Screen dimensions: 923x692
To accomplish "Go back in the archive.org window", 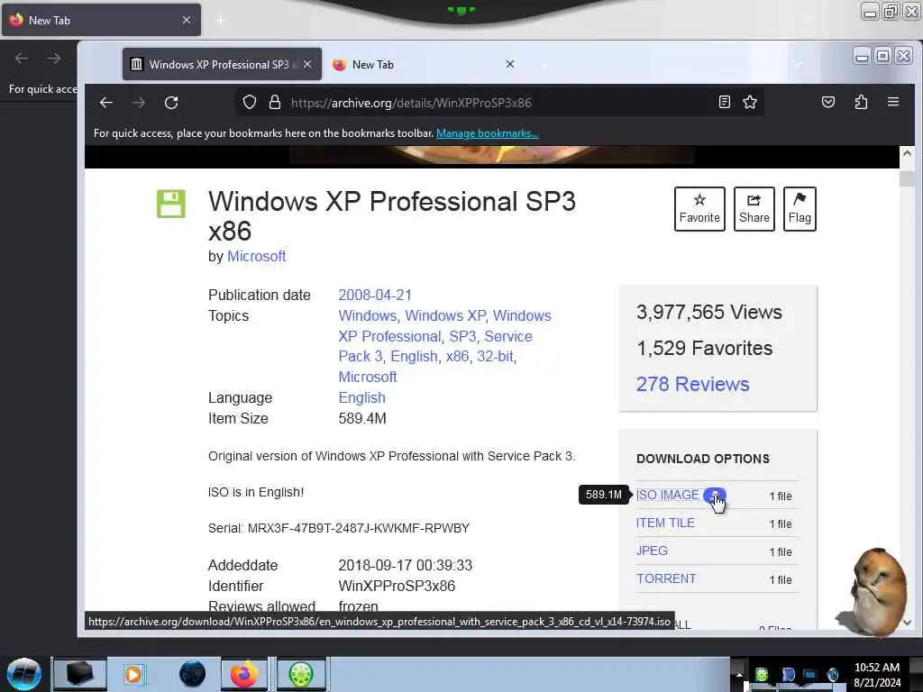I will (106, 103).
